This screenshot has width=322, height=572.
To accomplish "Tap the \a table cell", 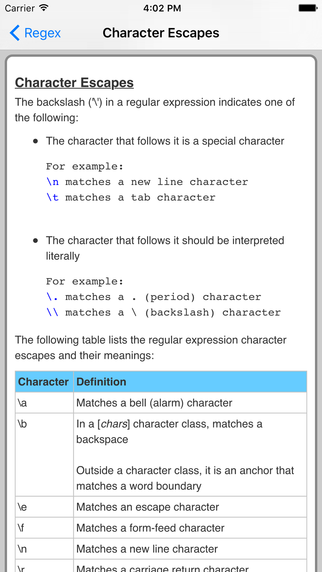I will pos(44,403).
